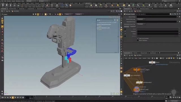This screenshot has width=181, height=102.
Task: Select the Tube shelf tool
Action: pos(10,6)
